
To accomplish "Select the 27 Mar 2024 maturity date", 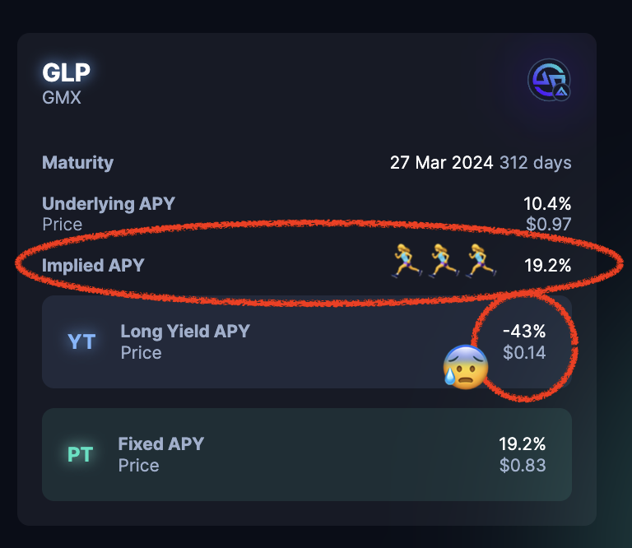I will coord(441,163).
